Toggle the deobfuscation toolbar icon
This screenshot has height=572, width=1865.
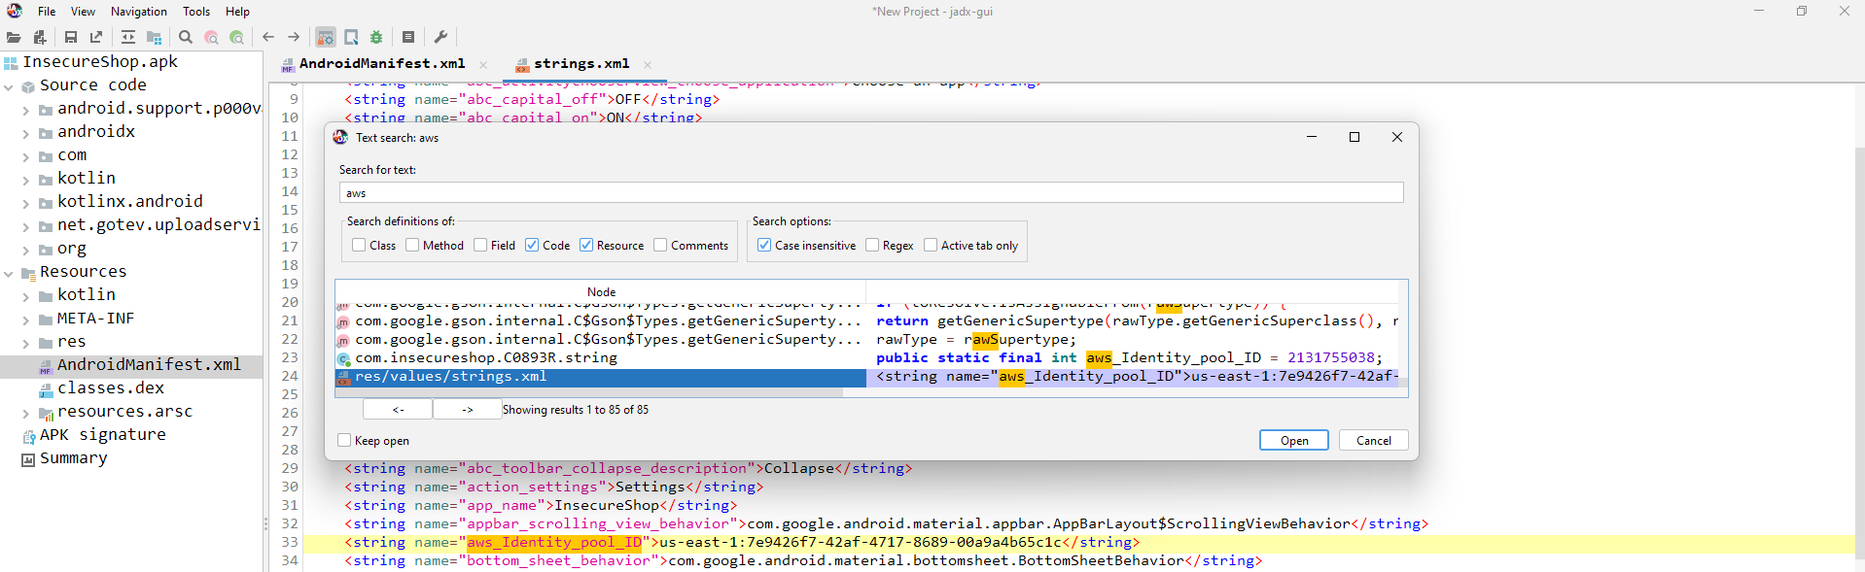[x=326, y=38]
